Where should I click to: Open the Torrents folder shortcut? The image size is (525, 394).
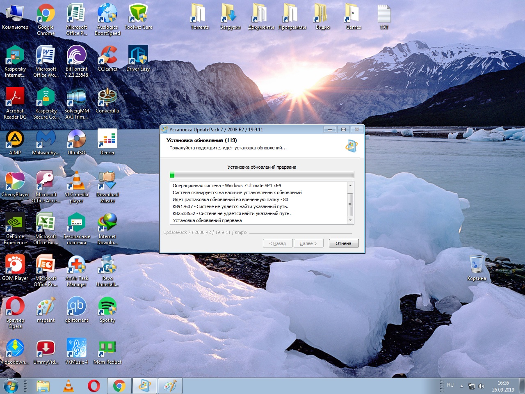click(x=200, y=17)
